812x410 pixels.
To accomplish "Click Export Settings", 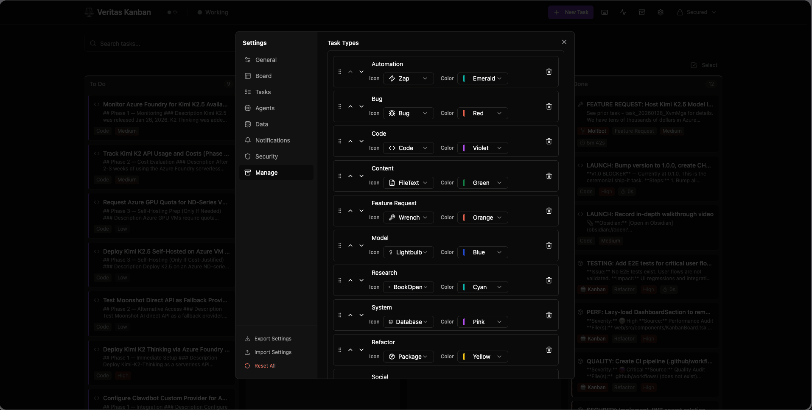I will point(272,339).
